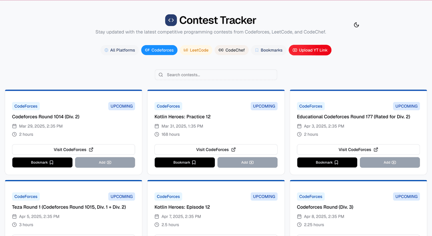Click the Upload YT Link button

[x=310, y=50]
